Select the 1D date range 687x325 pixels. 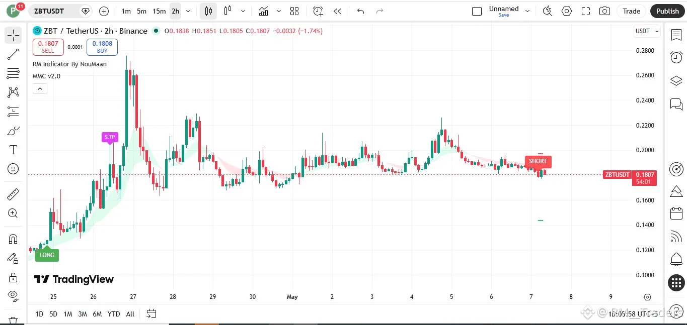click(x=39, y=314)
